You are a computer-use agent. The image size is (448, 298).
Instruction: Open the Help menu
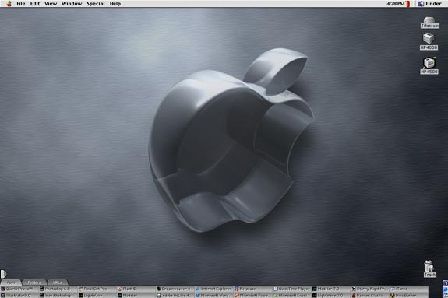[x=115, y=4]
